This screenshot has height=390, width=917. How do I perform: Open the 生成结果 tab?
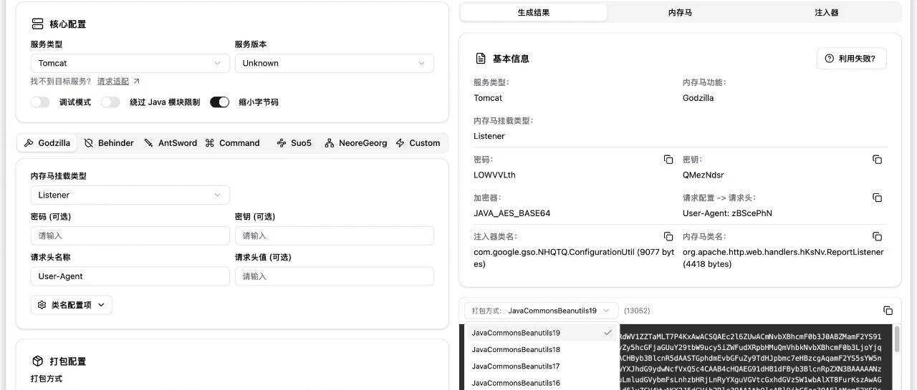tap(534, 12)
